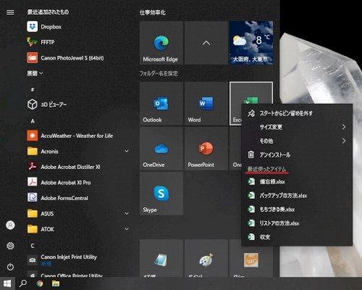Viewport: 362px width, 290px height.
Task: Open the Microsoft Edge tile
Action: (x=161, y=43)
